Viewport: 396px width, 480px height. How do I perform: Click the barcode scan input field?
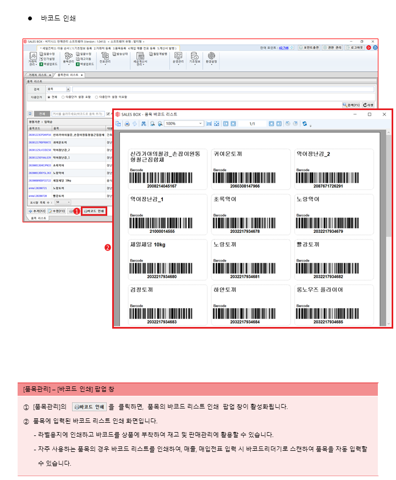tap(78, 114)
